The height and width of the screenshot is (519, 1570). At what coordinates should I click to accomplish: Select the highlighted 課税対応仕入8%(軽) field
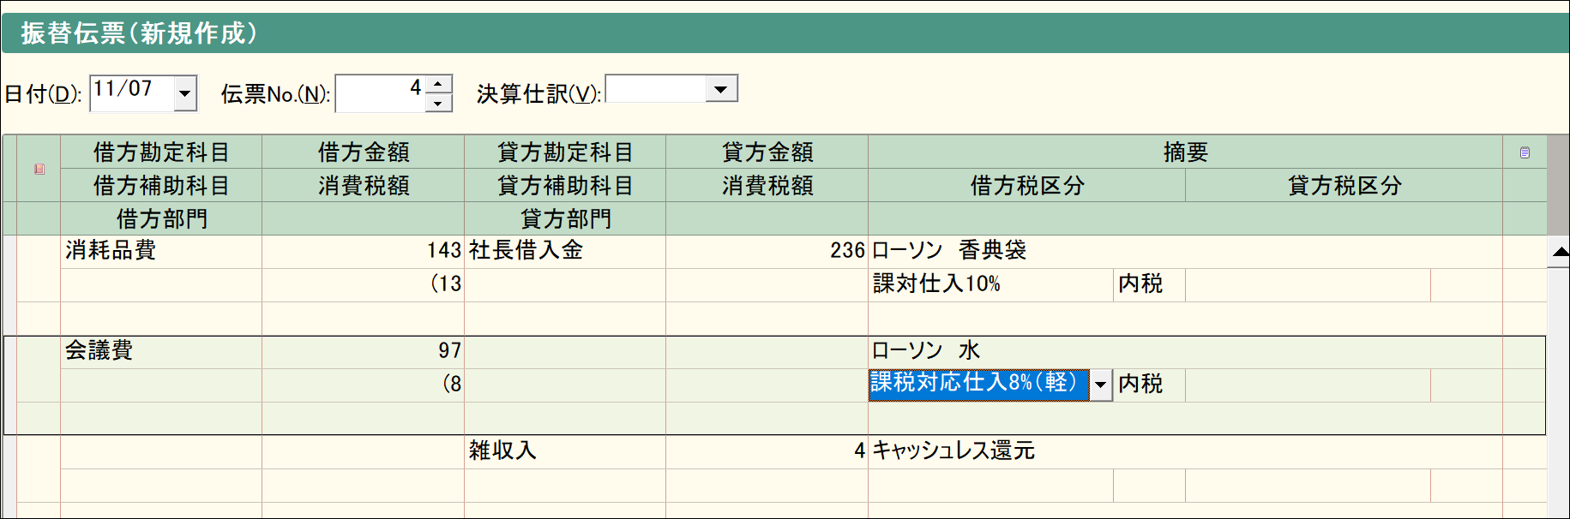click(x=979, y=384)
